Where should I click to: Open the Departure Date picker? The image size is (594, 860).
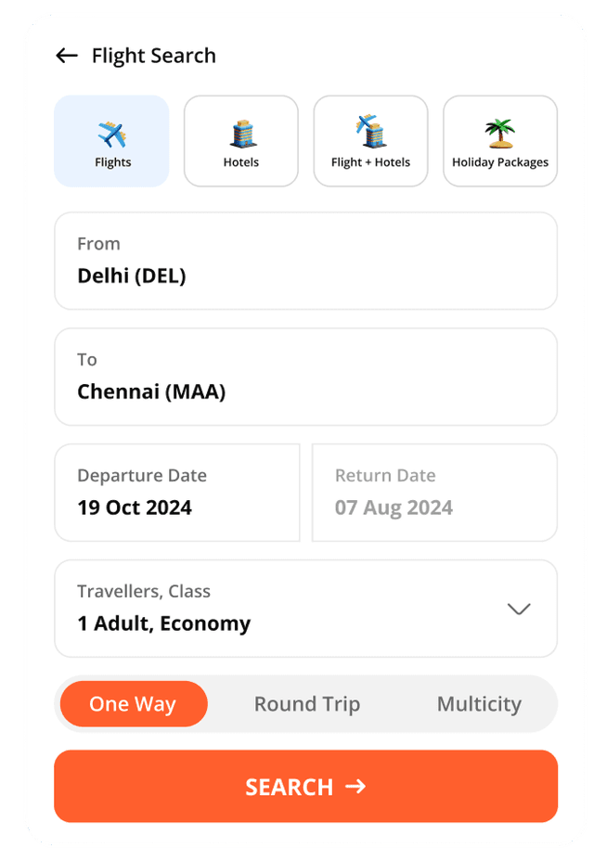(176, 492)
